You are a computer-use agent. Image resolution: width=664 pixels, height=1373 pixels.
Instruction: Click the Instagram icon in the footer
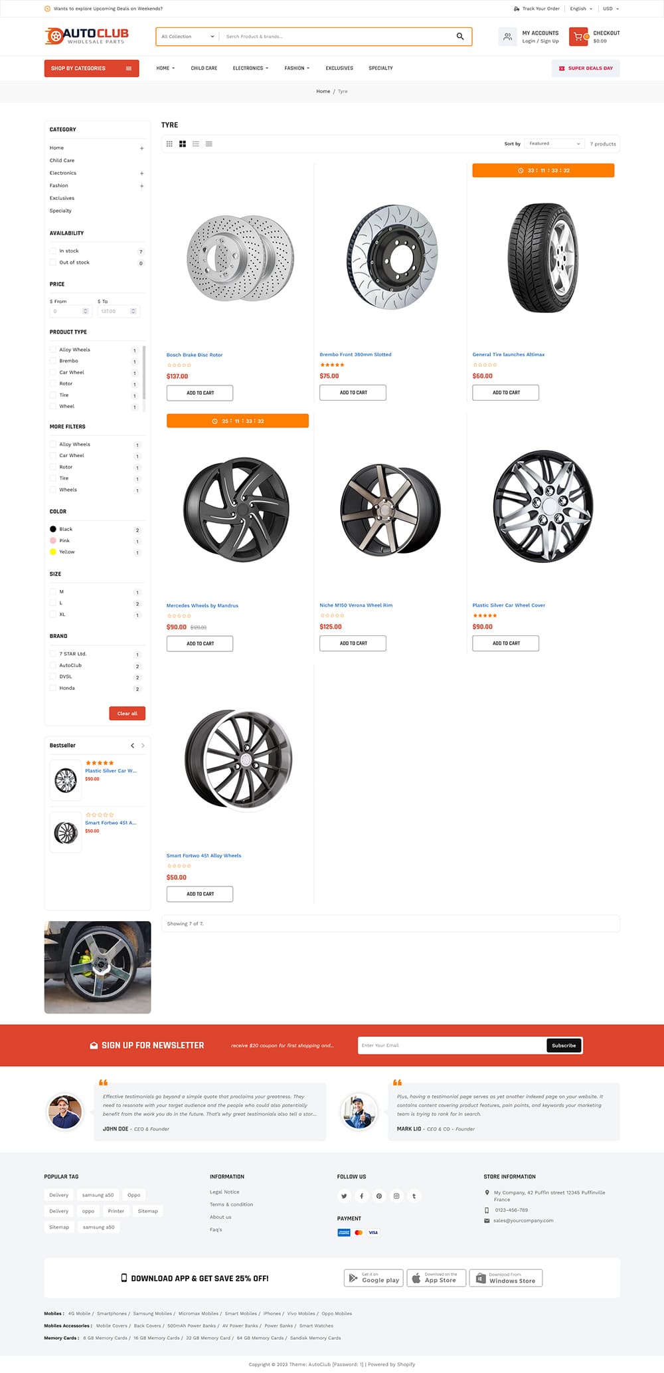click(396, 1191)
